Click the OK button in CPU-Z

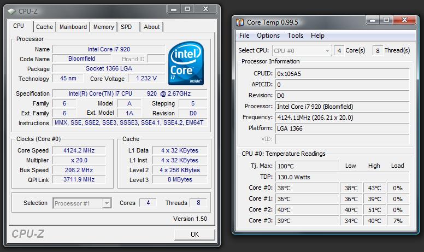(195, 235)
